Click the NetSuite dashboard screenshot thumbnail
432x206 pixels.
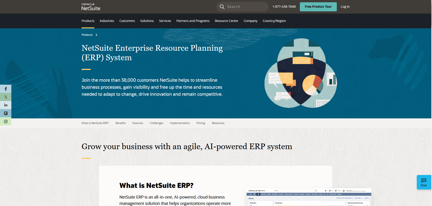click(x=309, y=197)
